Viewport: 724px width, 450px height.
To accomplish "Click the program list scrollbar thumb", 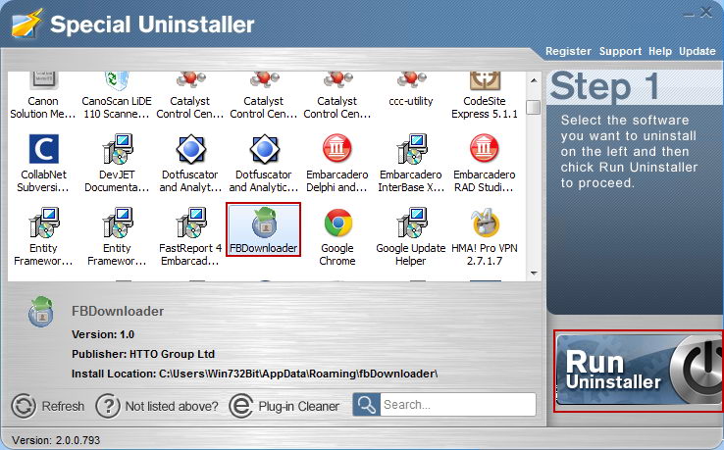I will [534, 107].
